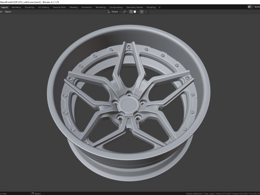Open the Texture Paint workspace
The image size is (260, 195).
tap(59, 8)
